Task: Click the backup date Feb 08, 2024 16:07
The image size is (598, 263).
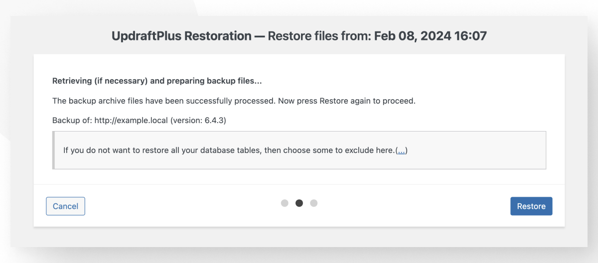Action: click(431, 36)
